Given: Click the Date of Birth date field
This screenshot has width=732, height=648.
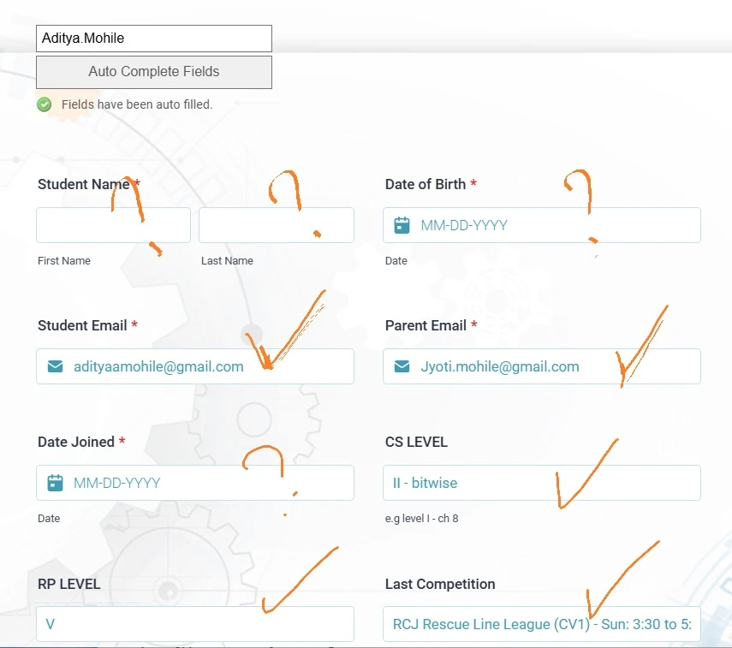Looking at the screenshot, I should (x=542, y=225).
